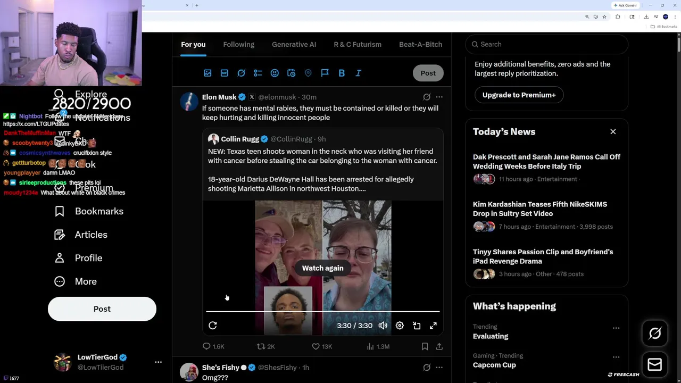The width and height of the screenshot is (681, 383).
Task: Bookmark Elon Musk's post
Action: click(425, 346)
